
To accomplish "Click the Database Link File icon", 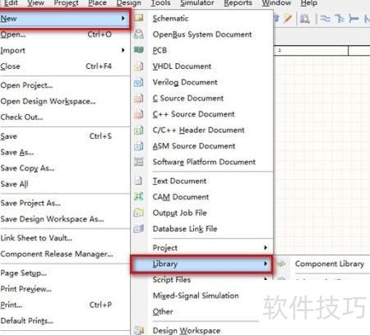I will tap(139, 228).
